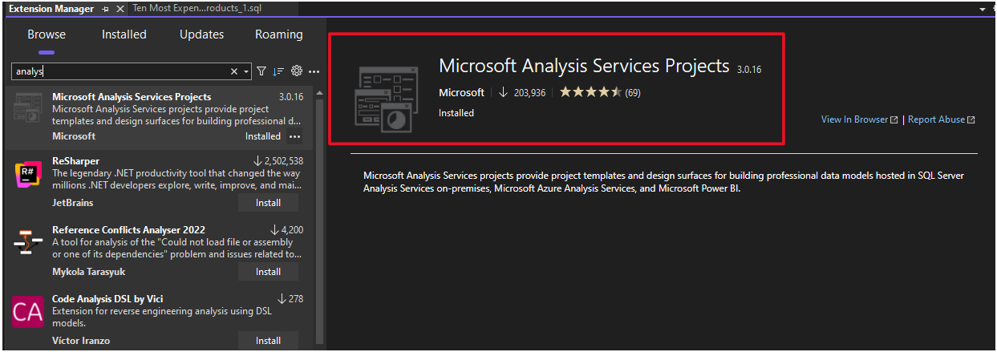Focus the extension search input field
This screenshot has height=352, width=997.
[120, 71]
